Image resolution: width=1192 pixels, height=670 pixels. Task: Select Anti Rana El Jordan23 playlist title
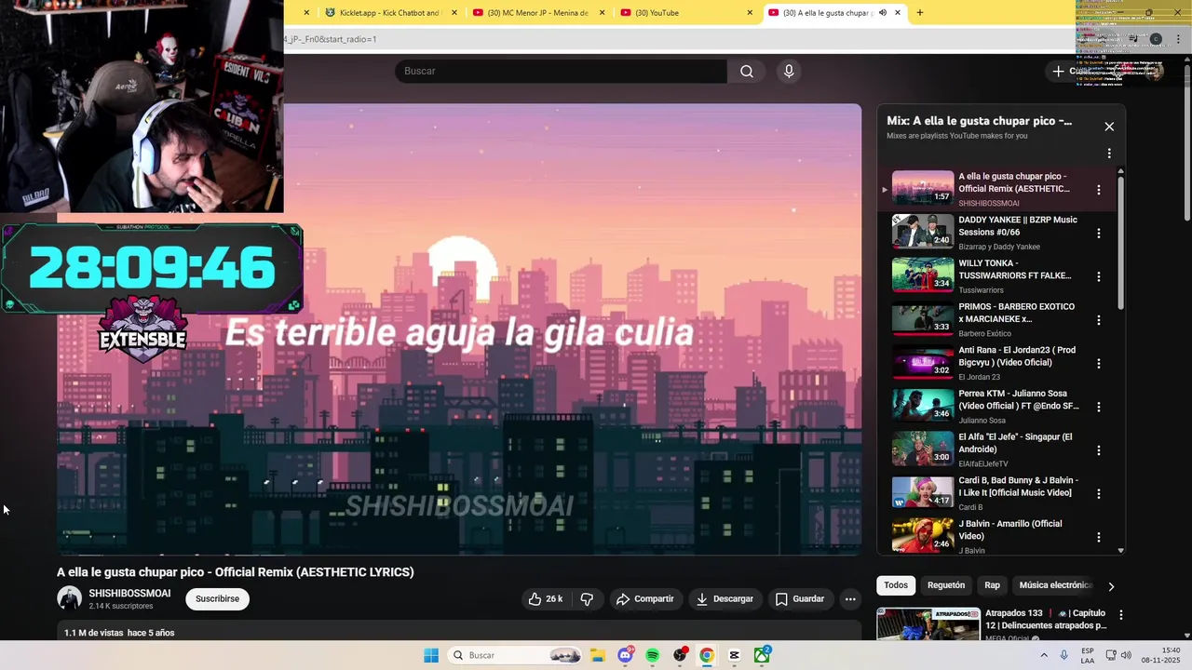1017,356
